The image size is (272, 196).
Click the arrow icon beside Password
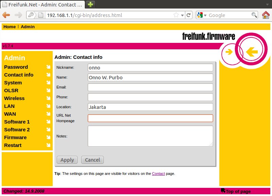pos(48,67)
